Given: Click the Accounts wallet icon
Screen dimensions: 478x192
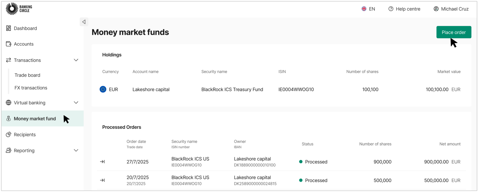Looking at the screenshot, I should coord(8,44).
